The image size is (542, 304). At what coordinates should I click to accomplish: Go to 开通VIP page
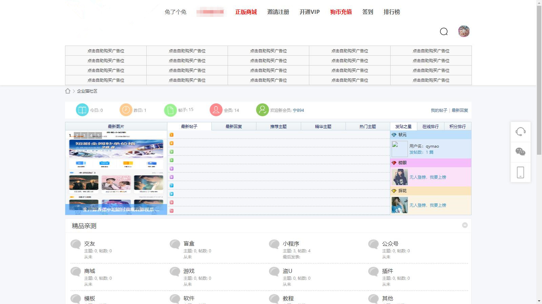[309, 12]
